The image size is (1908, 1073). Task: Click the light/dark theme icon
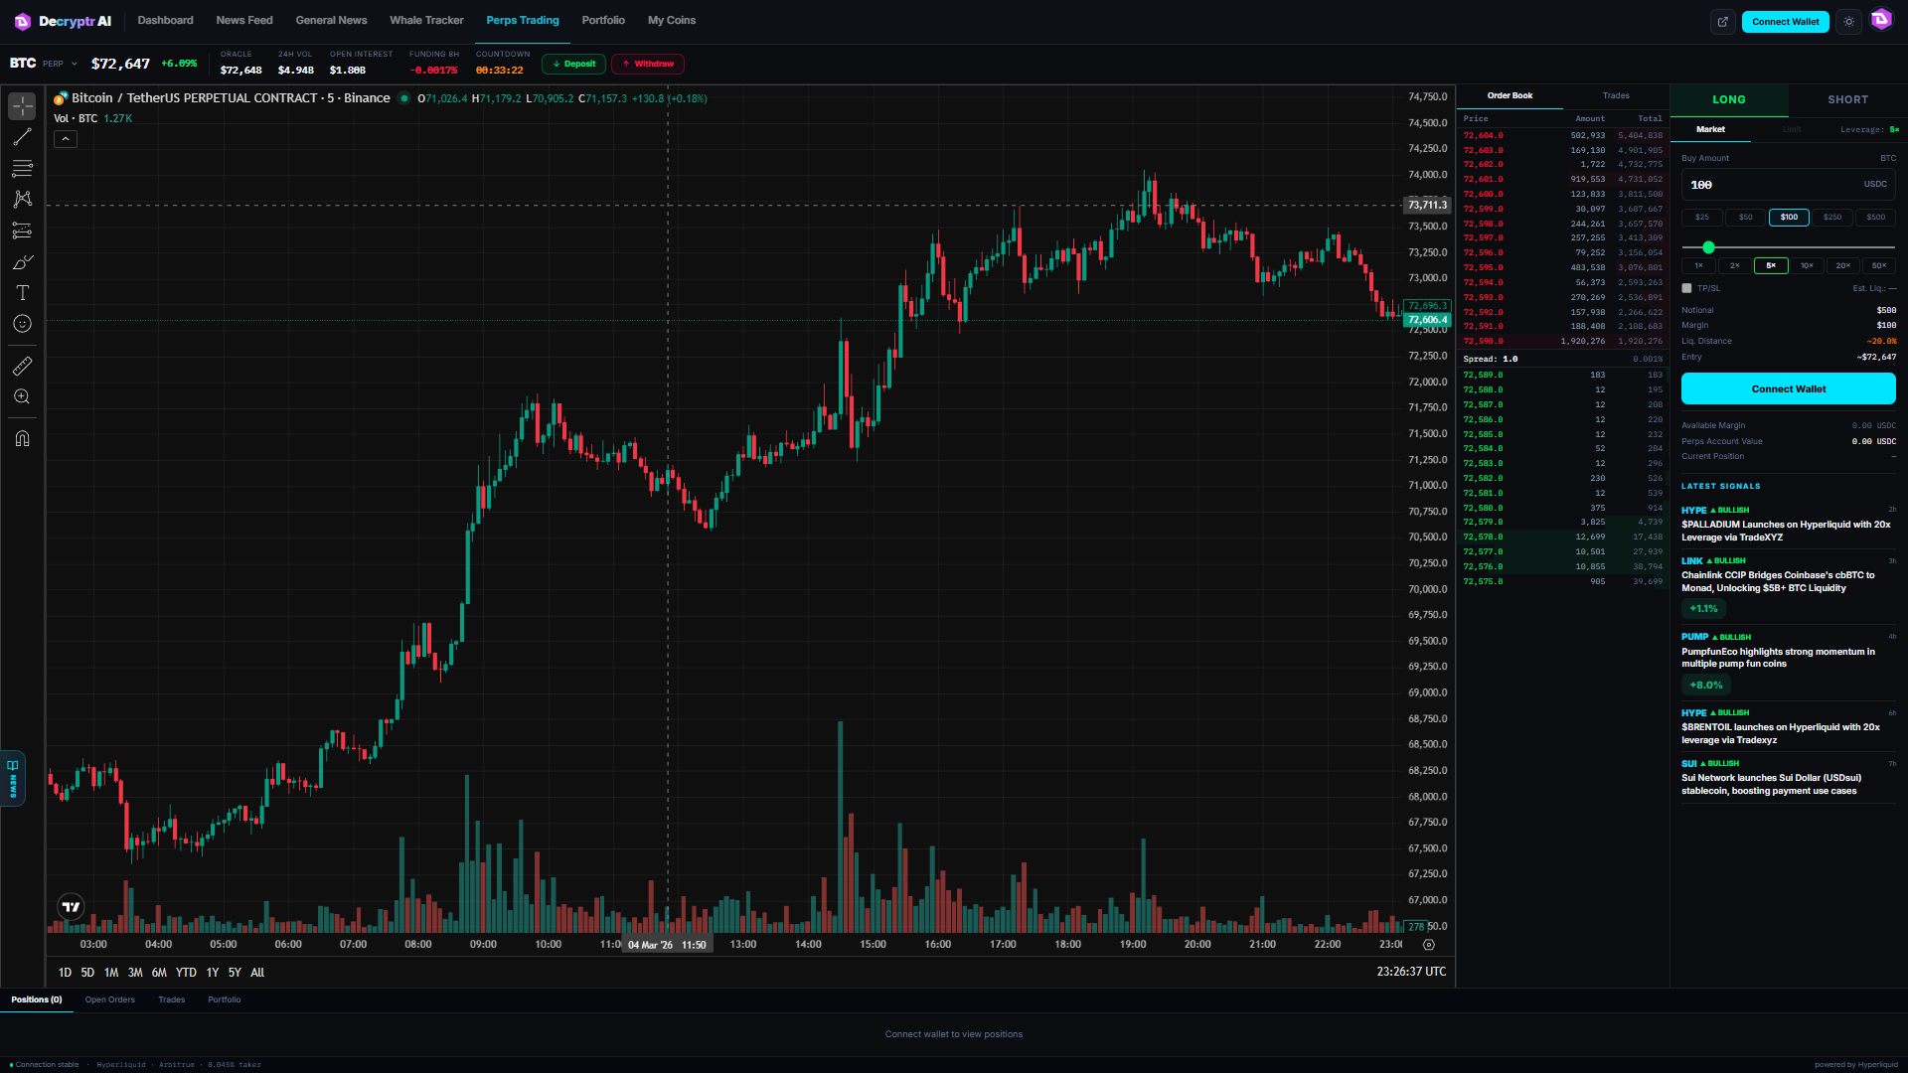1848,22
